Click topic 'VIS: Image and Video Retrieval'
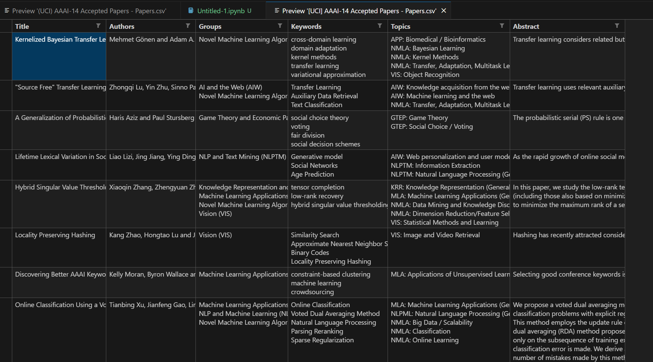Image resolution: width=653 pixels, height=362 pixels. tap(435, 235)
